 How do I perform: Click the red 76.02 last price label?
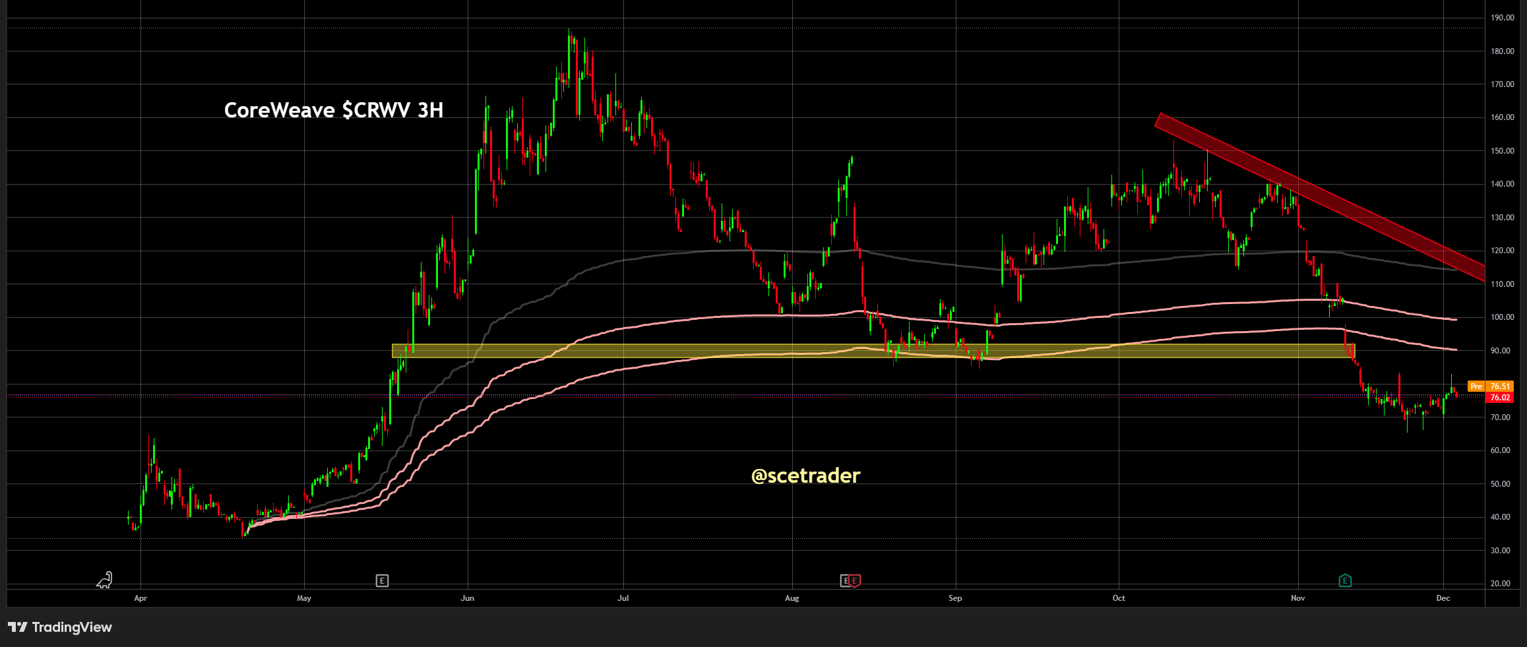[x=1499, y=398]
